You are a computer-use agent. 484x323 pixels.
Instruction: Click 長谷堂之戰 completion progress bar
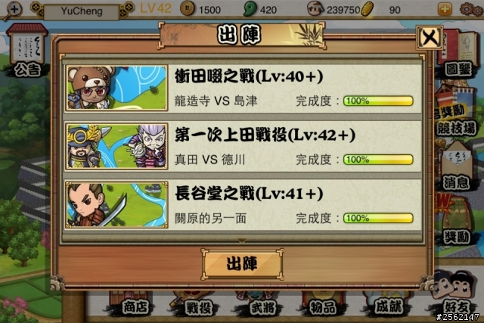[378, 218]
